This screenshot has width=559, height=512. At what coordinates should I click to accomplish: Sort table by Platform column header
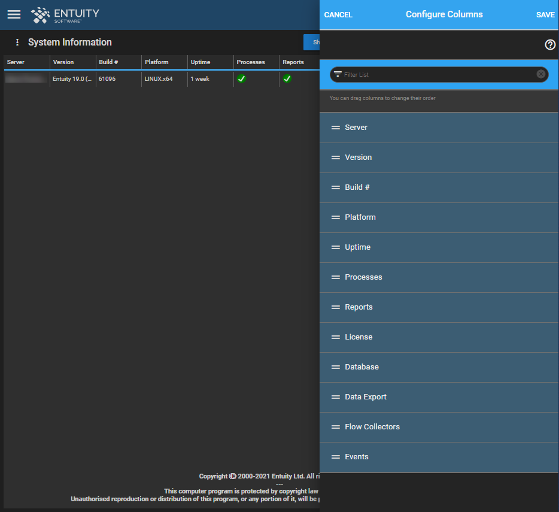tap(165, 62)
